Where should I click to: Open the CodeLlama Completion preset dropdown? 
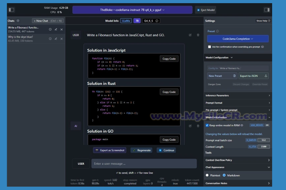coord(238,39)
